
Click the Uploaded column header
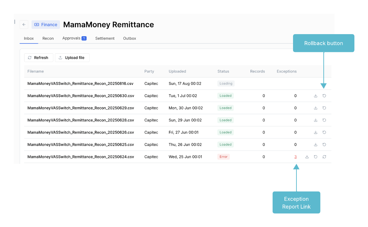click(177, 71)
